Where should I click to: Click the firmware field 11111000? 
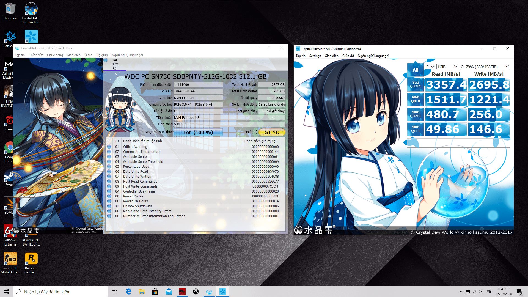(198, 85)
